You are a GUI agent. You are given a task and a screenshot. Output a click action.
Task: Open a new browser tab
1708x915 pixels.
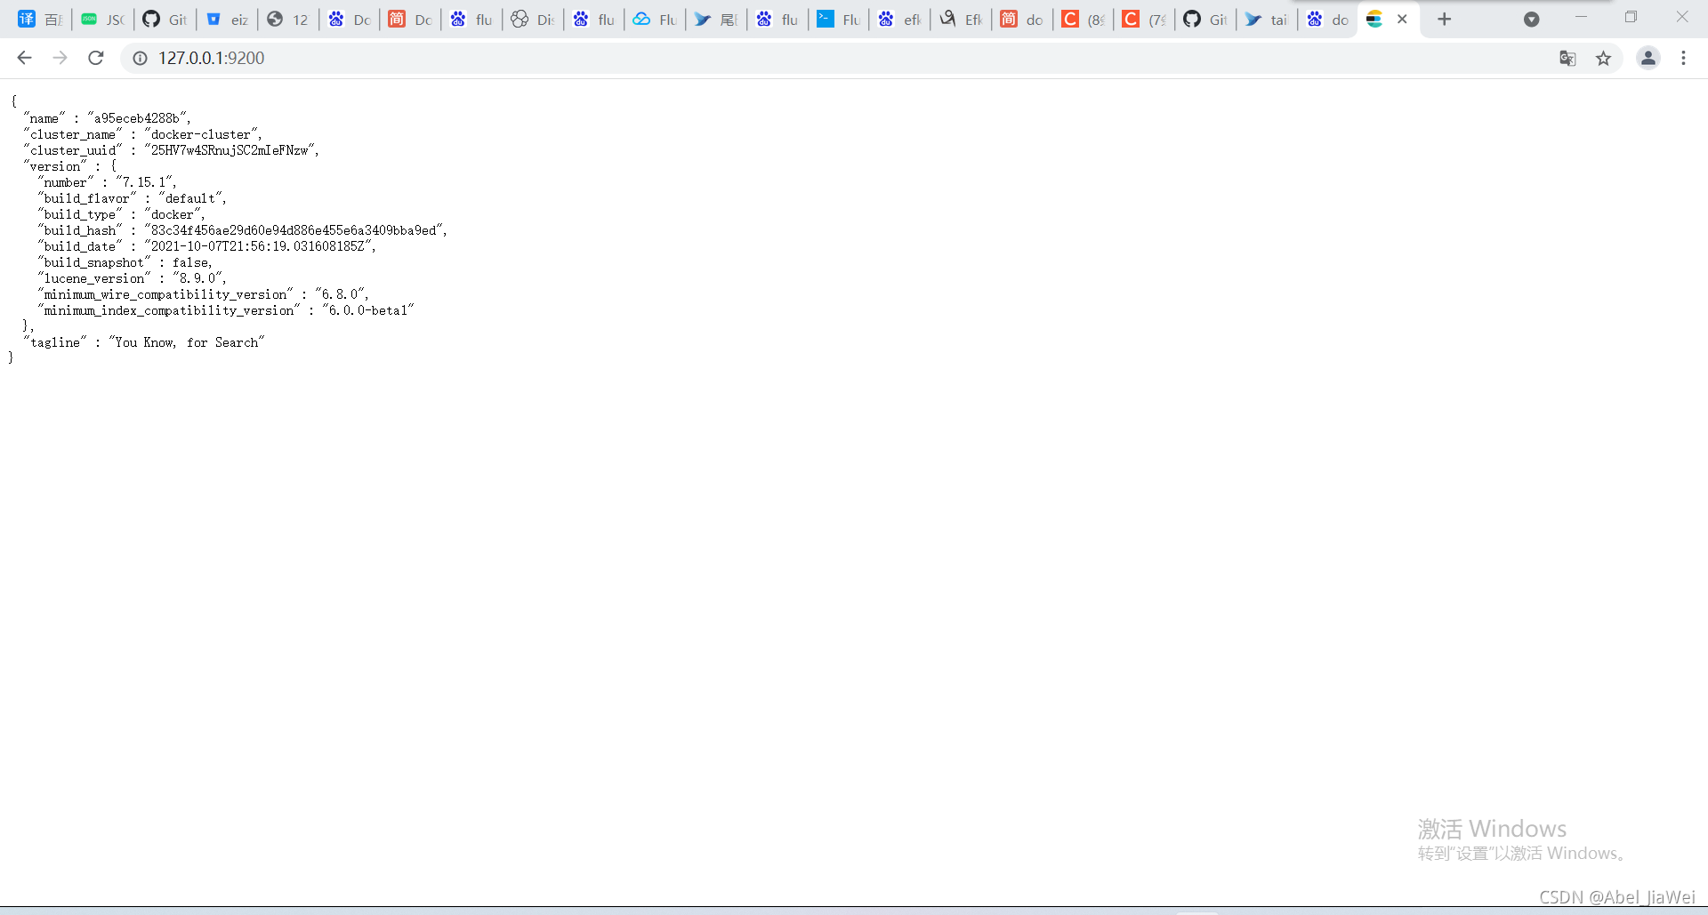[1444, 19]
